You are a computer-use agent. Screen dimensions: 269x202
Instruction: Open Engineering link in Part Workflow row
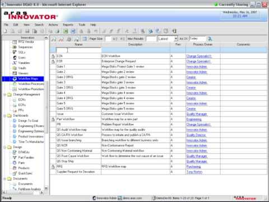[x=194, y=120]
